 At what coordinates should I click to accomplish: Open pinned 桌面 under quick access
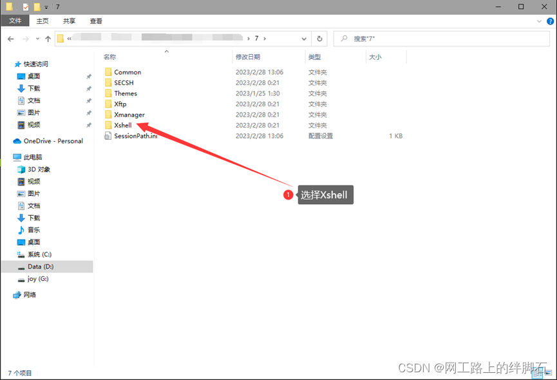coord(33,77)
